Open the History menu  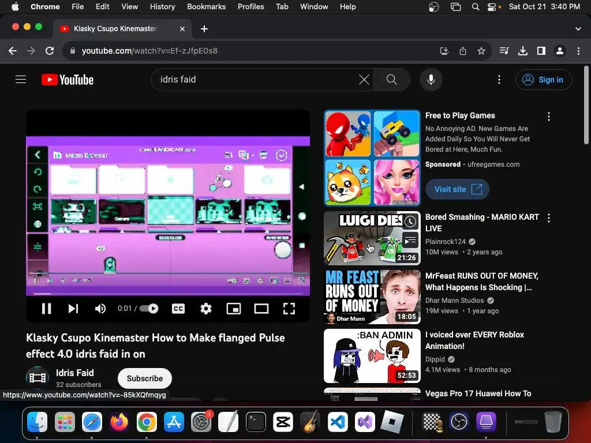click(x=162, y=6)
